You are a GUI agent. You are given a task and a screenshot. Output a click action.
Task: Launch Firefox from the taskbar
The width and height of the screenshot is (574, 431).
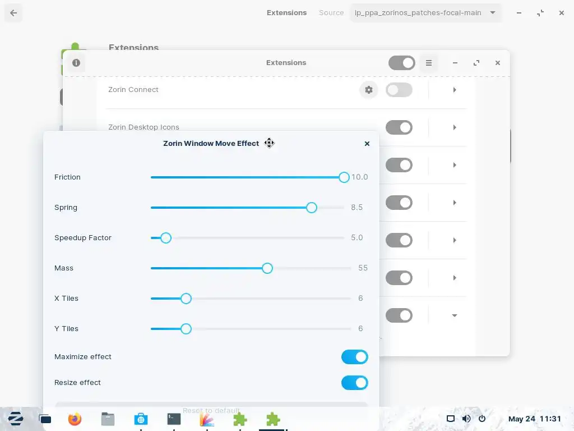pos(75,419)
